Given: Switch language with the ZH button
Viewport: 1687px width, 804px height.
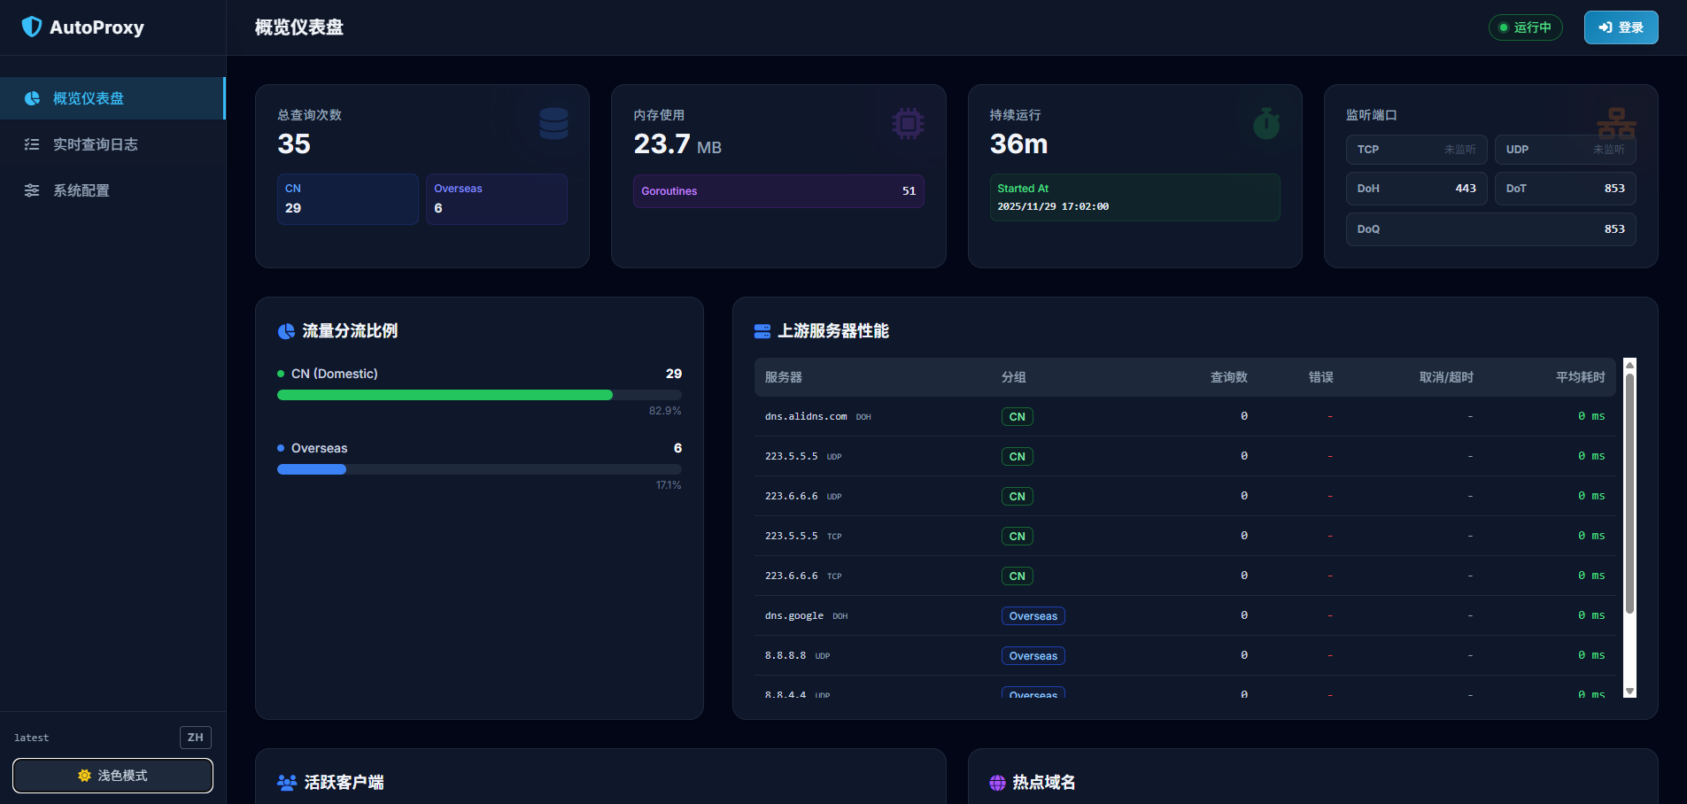Looking at the screenshot, I should (x=195, y=738).
